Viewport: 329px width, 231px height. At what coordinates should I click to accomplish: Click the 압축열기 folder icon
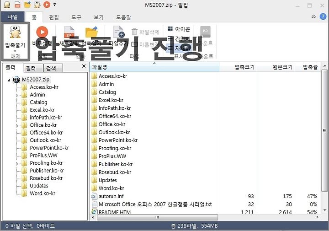coord(91,32)
